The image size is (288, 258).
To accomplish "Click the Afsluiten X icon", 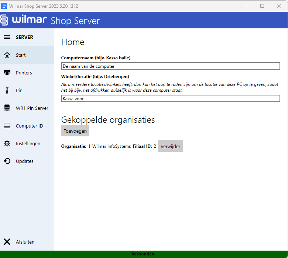I will point(7,242).
